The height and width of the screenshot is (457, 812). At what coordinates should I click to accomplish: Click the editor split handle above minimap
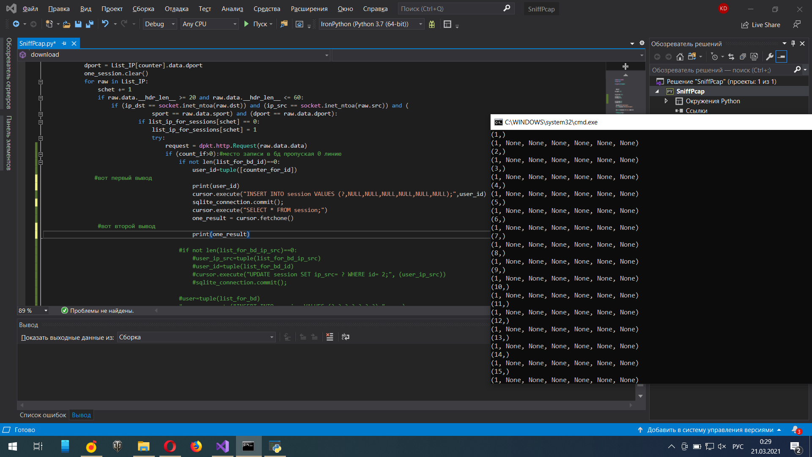(x=625, y=66)
